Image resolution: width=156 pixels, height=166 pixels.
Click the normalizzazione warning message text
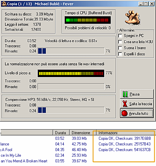(x=54, y=64)
